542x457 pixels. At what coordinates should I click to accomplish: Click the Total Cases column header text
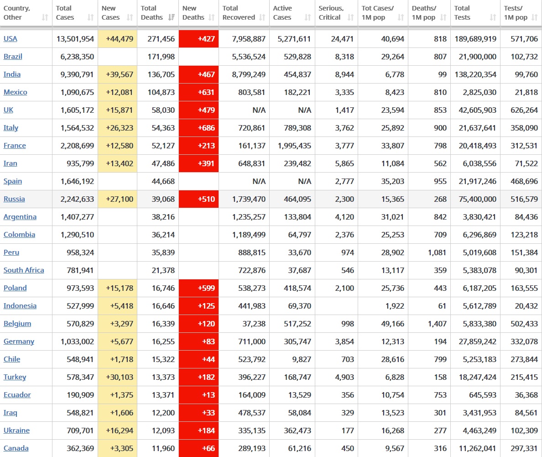click(x=65, y=13)
